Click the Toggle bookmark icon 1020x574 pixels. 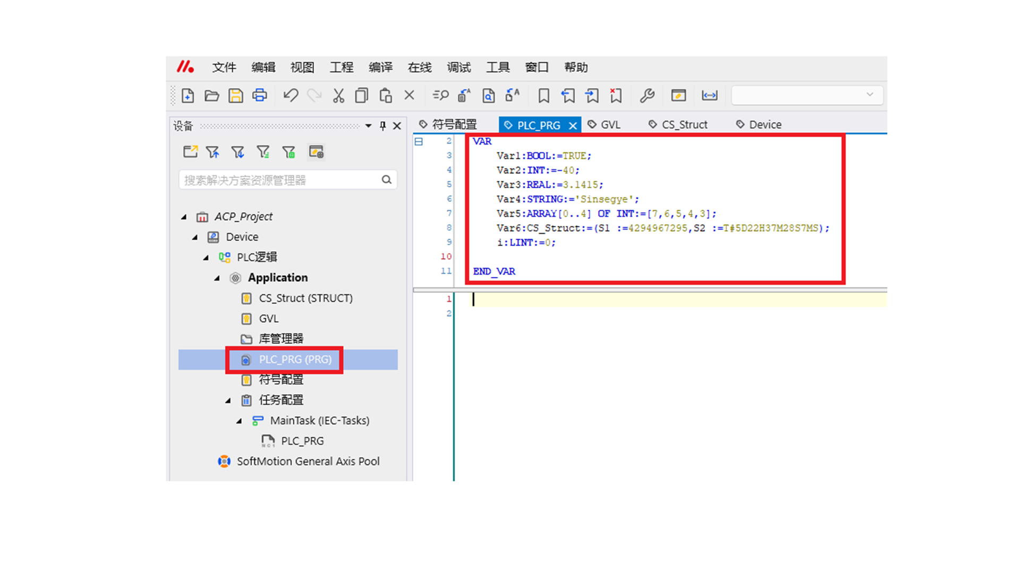(x=543, y=96)
